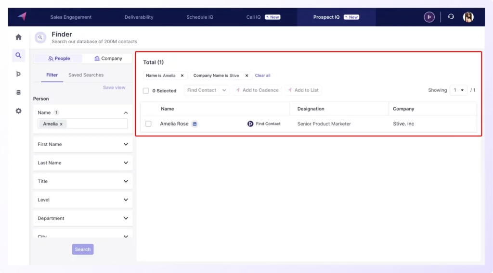Select the search magnifier in sidebar

coord(19,55)
